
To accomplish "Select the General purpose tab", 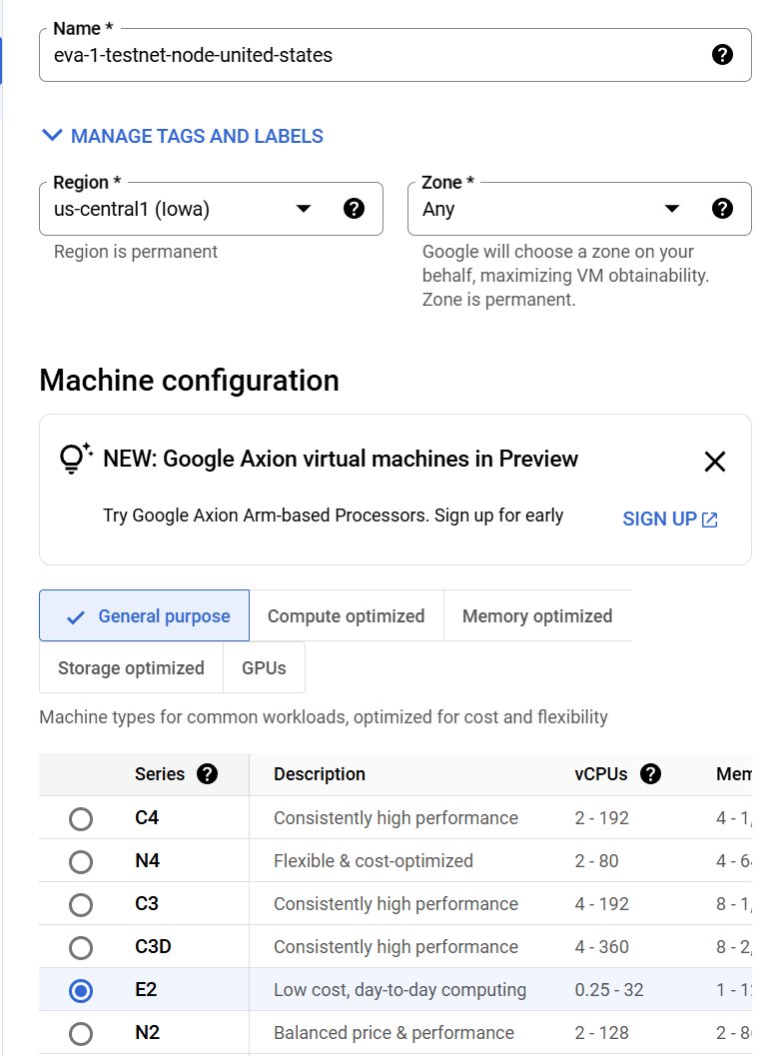I will [144, 615].
